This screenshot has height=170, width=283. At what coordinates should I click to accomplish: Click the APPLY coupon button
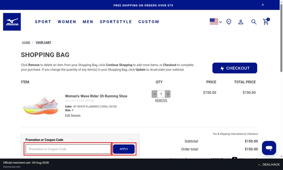pos(124,149)
